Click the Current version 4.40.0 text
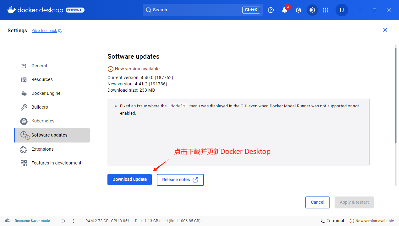The width and height of the screenshot is (399, 226). 140,78
